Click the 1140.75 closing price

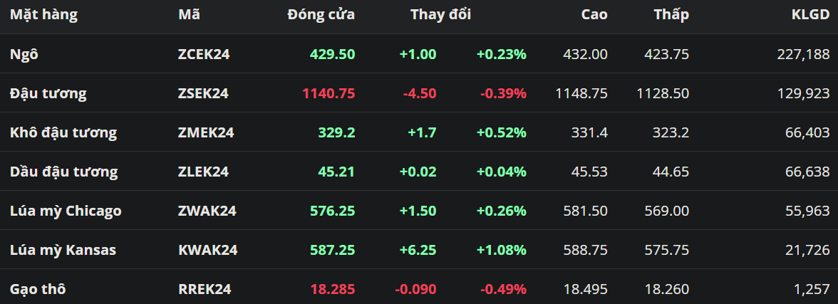(x=329, y=93)
